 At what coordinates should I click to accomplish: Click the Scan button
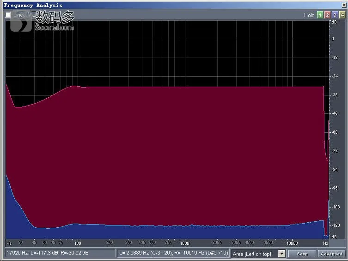(302, 254)
